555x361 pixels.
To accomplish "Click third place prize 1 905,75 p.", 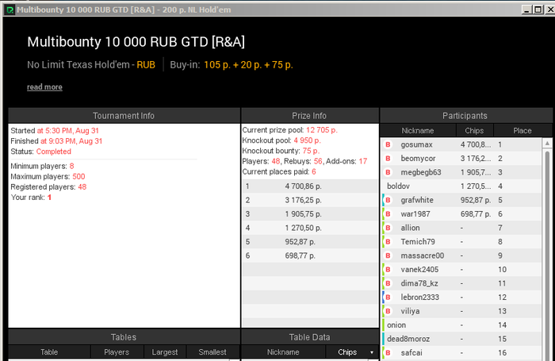I will 304,214.
